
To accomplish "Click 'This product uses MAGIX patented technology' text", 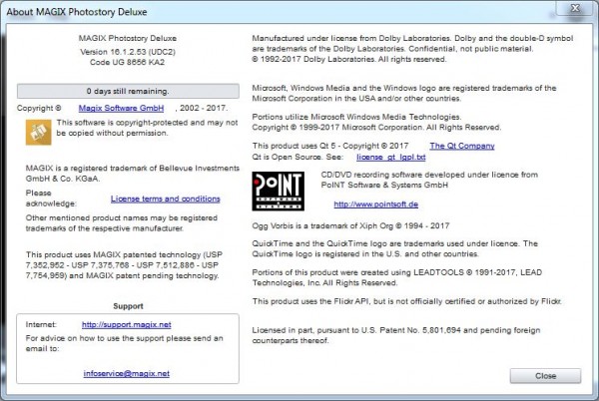I will 124,265.
